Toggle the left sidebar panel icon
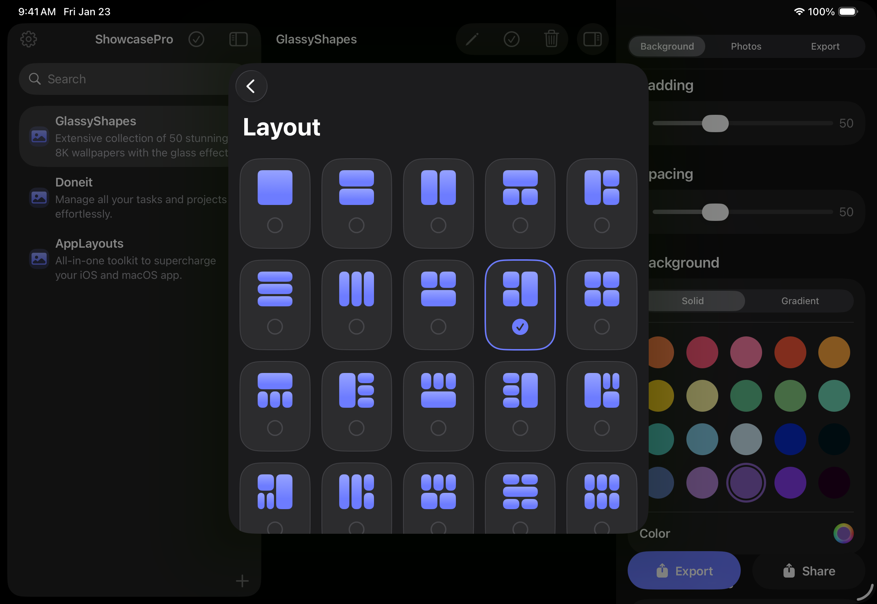877x604 pixels. 238,39
